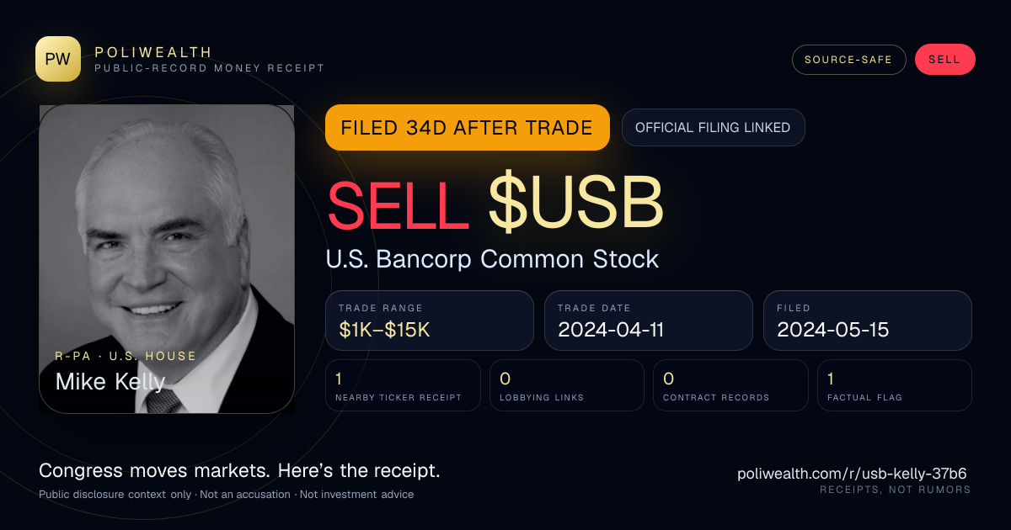Click the PW logo icon
This screenshot has width=1011, height=530.
click(58, 59)
